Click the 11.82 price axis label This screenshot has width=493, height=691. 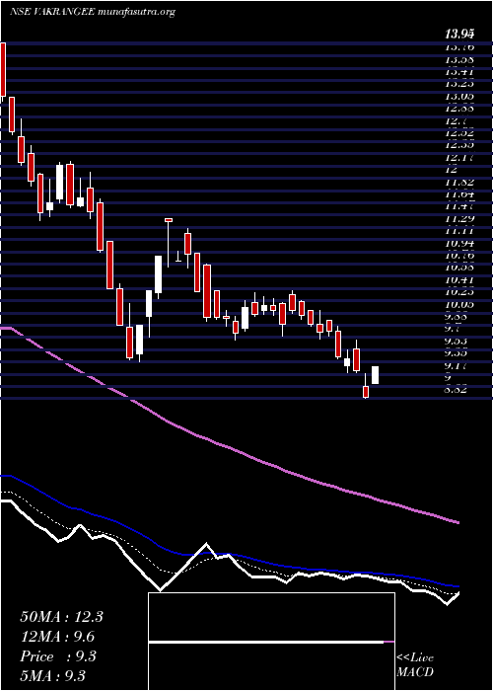(460, 182)
